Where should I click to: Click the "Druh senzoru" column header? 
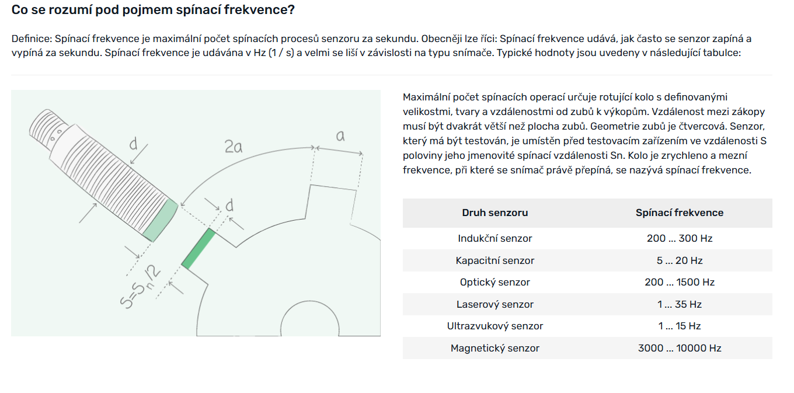tap(494, 213)
